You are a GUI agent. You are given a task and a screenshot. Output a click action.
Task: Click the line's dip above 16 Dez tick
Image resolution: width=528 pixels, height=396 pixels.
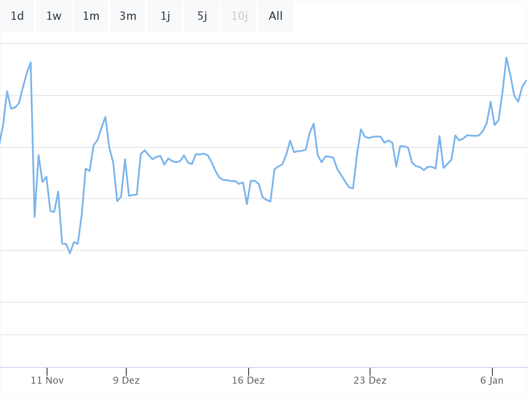pyautogui.click(x=247, y=204)
